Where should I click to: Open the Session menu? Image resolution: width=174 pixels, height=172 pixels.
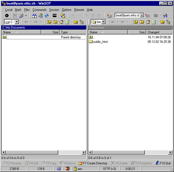54,10
